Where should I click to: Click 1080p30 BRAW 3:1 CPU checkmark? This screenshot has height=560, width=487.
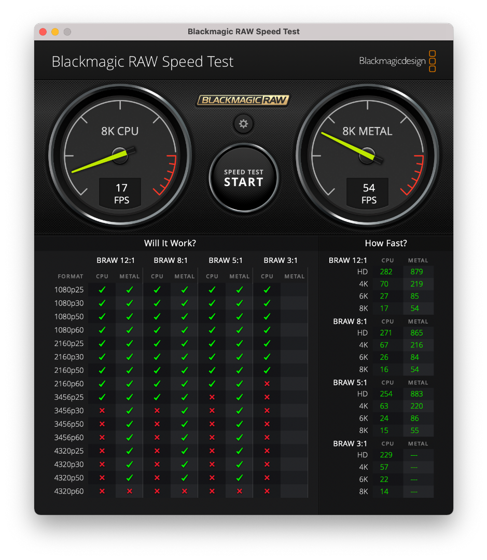267,303
